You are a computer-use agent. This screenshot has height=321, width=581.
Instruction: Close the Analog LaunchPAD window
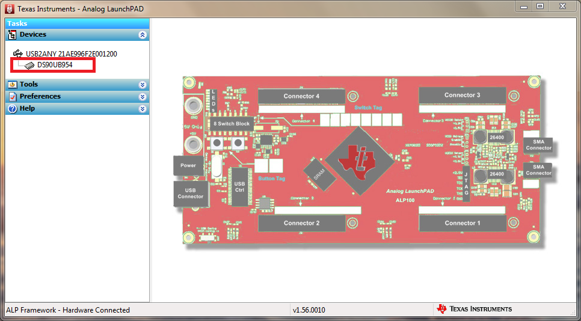[562, 6]
